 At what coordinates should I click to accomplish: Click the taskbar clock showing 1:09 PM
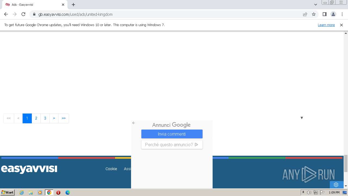(x=334, y=192)
